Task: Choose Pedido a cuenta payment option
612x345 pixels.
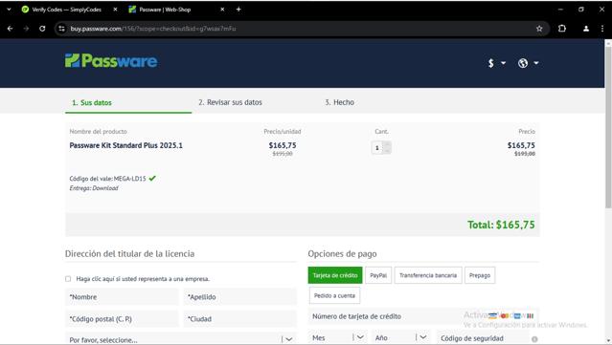Action: tap(334, 295)
